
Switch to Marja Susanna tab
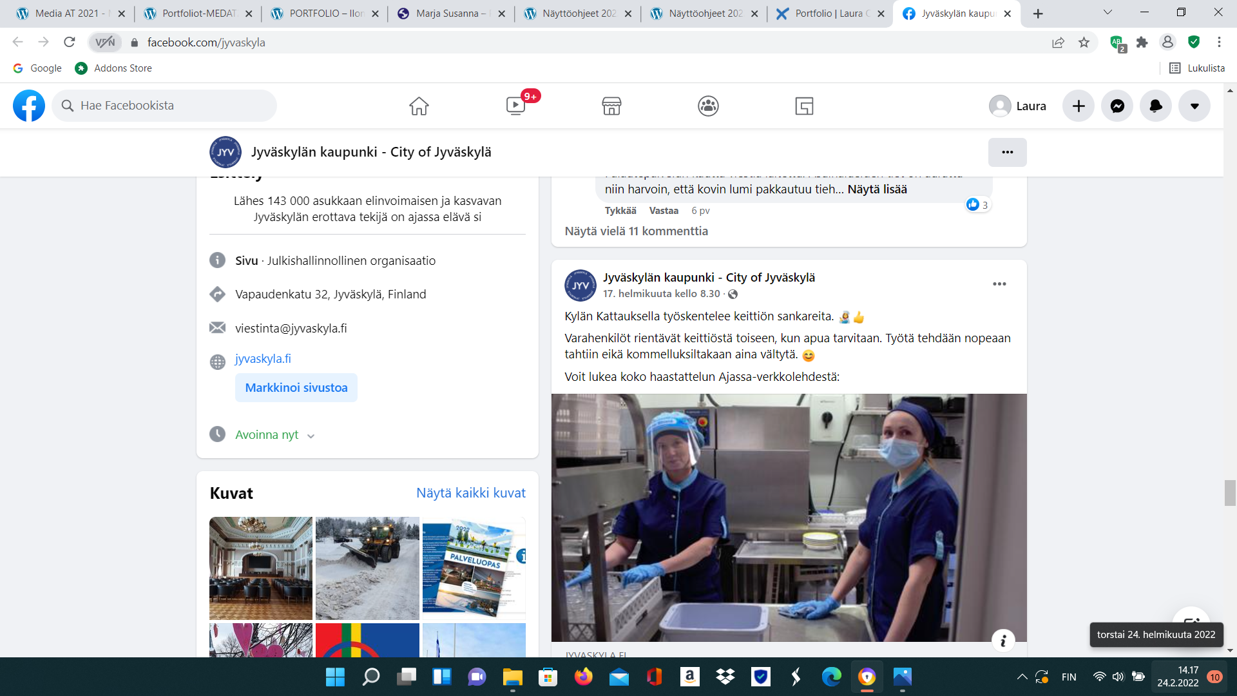point(452,14)
